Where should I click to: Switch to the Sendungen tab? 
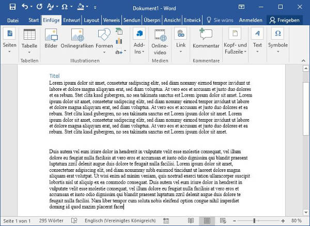[x=132, y=20]
